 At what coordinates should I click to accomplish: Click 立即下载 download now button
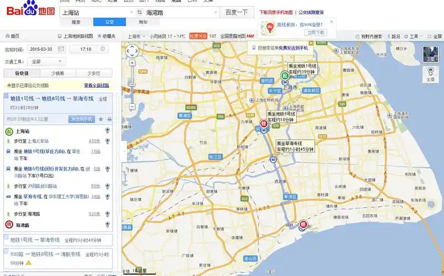(x=315, y=33)
